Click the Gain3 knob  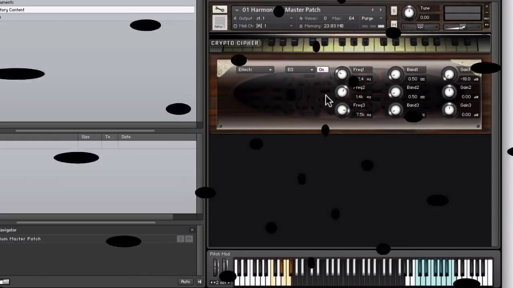click(x=449, y=110)
